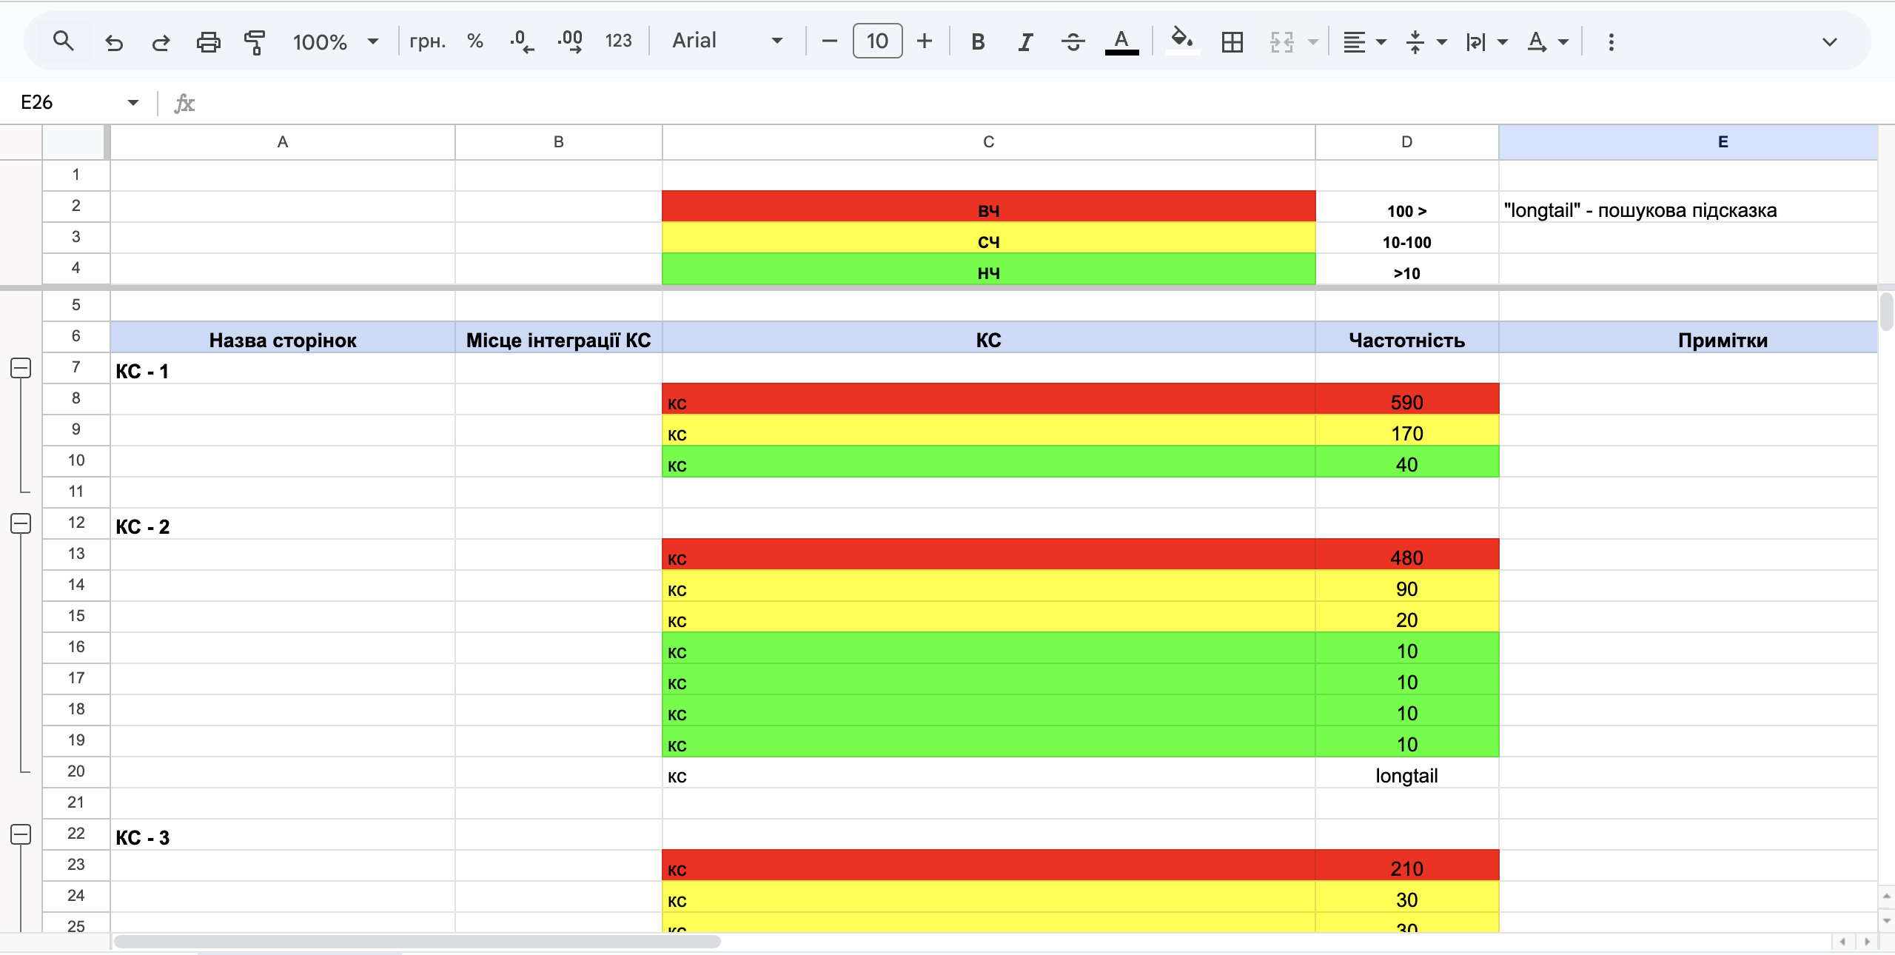Open the borders tool
Screen dimensions: 1895x955
[1232, 41]
